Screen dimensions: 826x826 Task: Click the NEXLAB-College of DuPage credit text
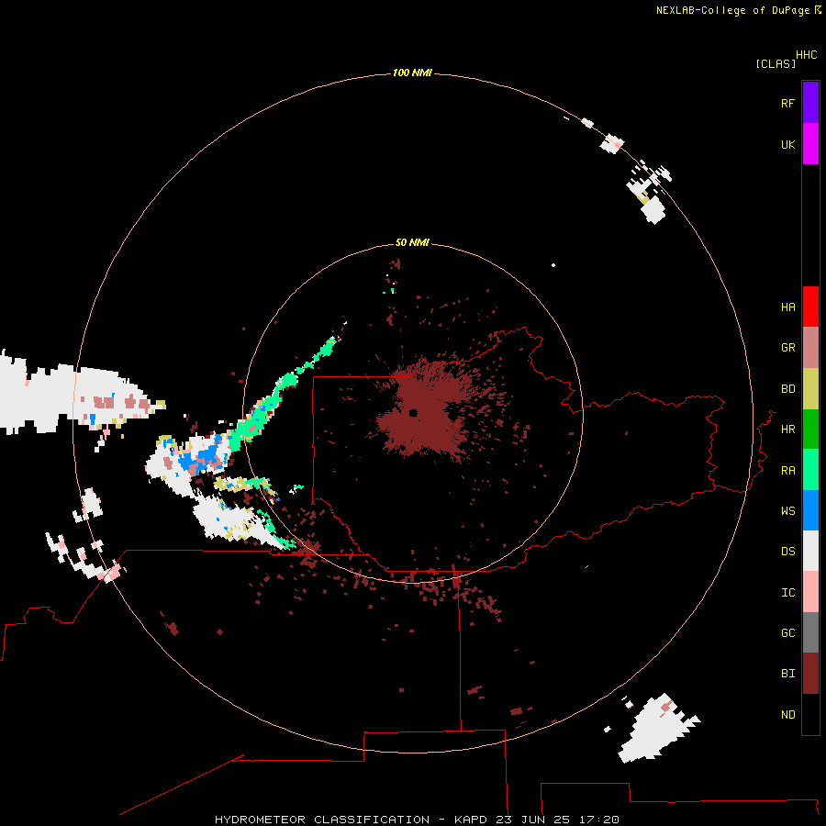(732, 10)
